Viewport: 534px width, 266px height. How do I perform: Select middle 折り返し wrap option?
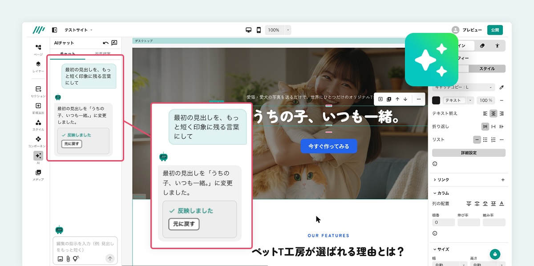pyautogui.click(x=494, y=126)
